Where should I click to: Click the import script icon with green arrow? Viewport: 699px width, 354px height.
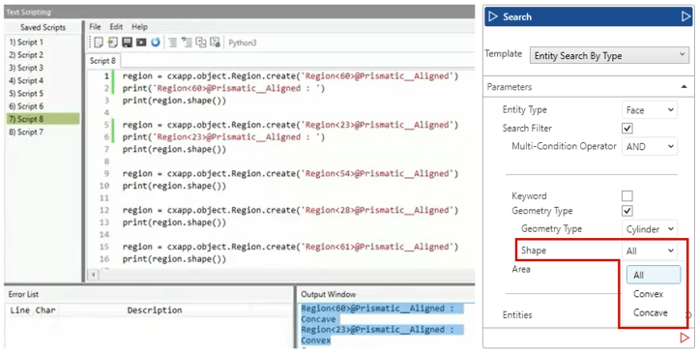pos(113,43)
